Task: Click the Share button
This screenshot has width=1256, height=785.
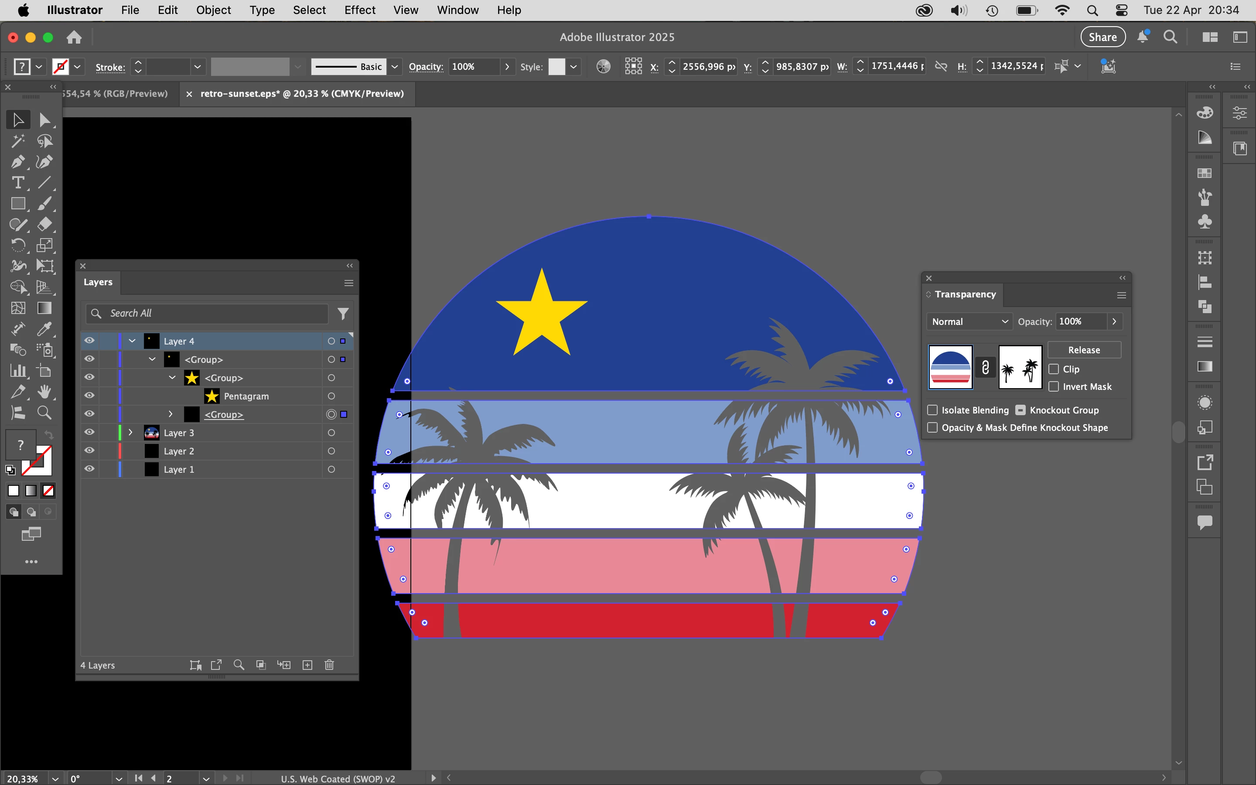Action: point(1102,37)
